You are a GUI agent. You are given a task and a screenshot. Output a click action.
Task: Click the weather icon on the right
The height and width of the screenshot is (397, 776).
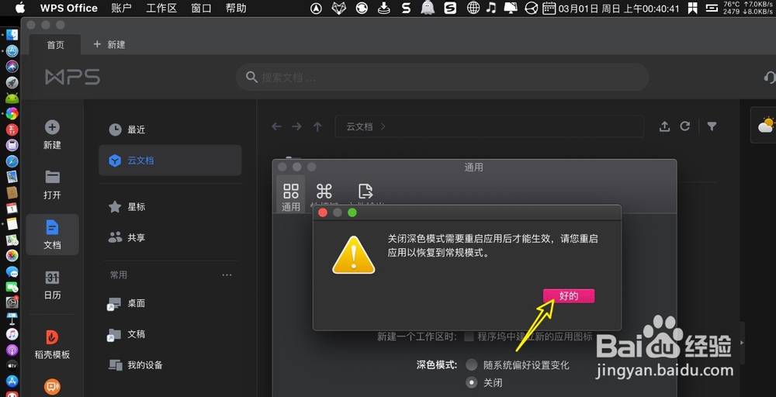(766, 125)
